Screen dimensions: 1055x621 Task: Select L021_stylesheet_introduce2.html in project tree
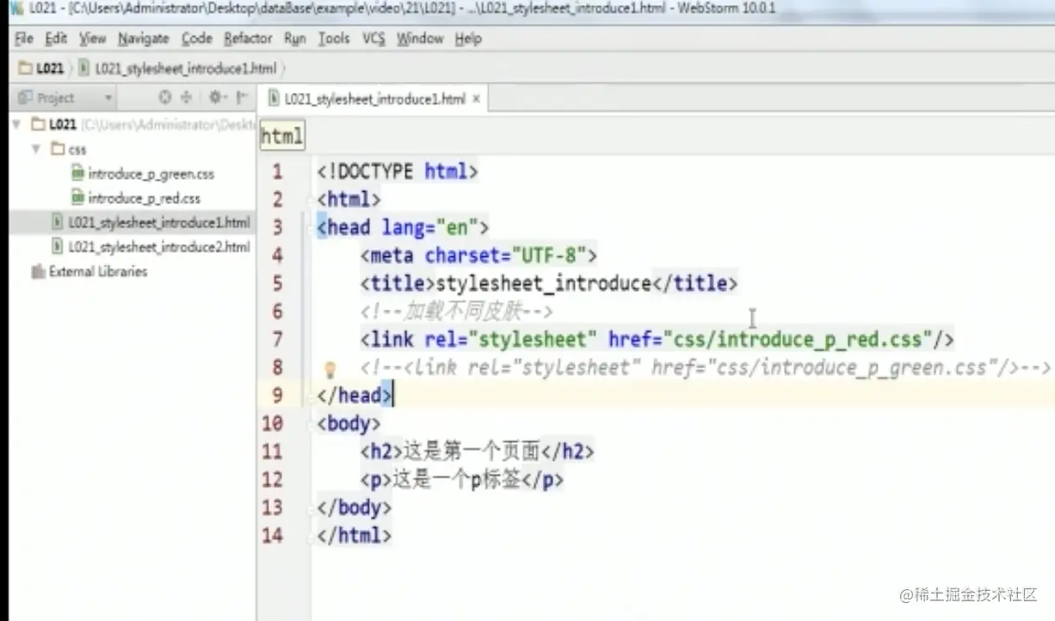pyautogui.click(x=159, y=247)
